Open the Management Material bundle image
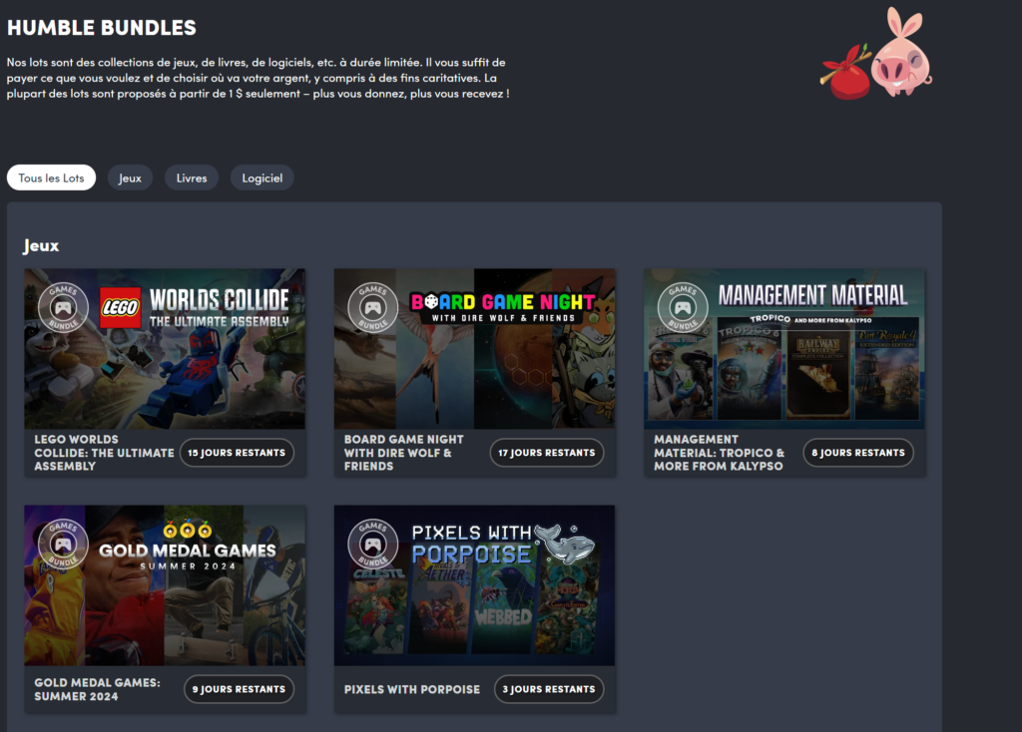Viewport: 1022px width, 732px height. tap(784, 349)
